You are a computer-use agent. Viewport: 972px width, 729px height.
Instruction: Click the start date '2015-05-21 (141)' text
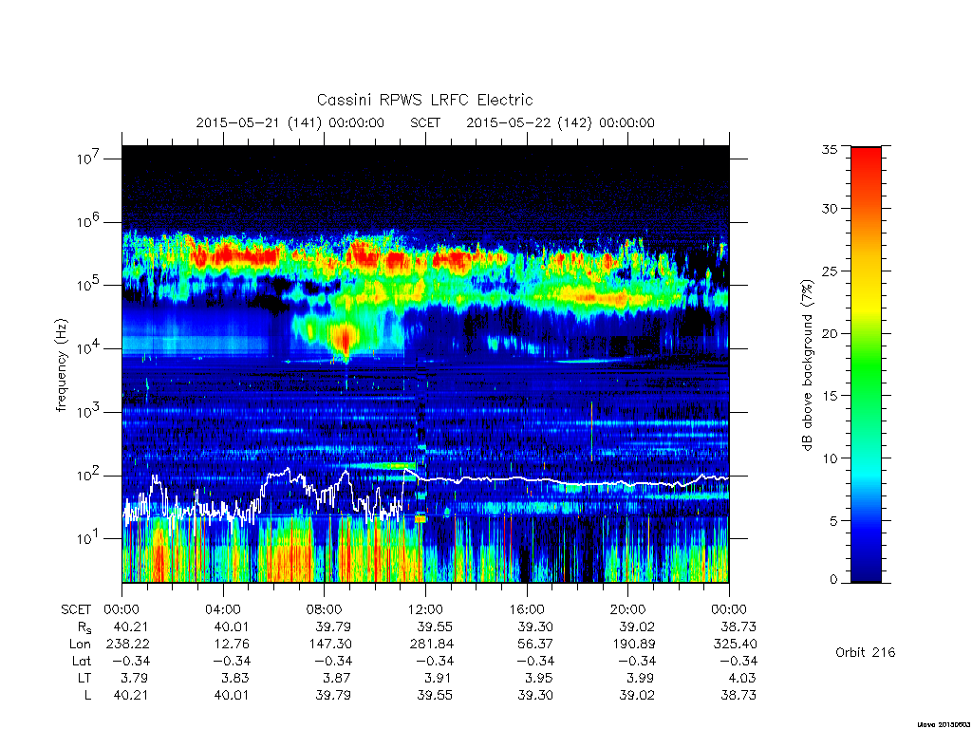pos(258,122)
